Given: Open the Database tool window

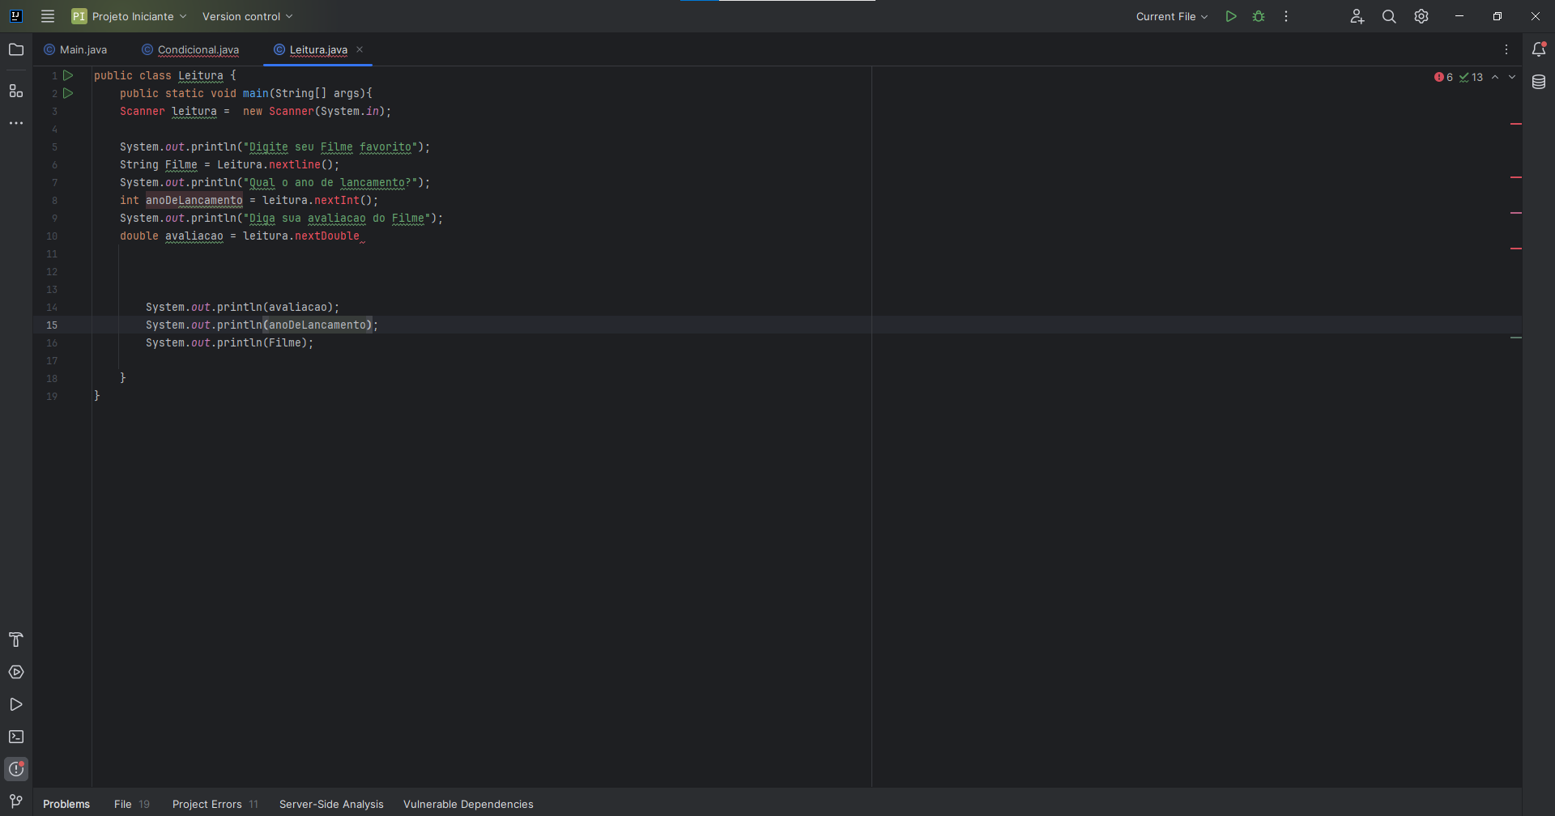Looking at the screenshot, I should point(1539,82).
